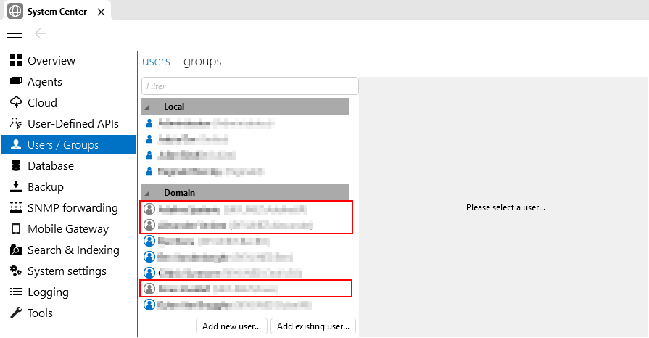Image resolution: width=649 pixels, height=338 pixels.
Task: Select the SNMP forwarding icon
Action: click(16, 207)
